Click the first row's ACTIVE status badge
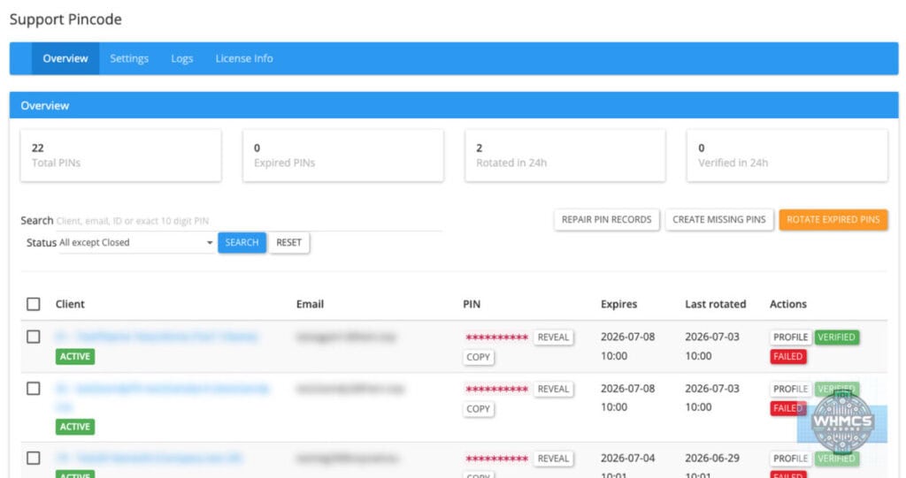Viewport: 906px width, 478px height. [x=75, y=356]
